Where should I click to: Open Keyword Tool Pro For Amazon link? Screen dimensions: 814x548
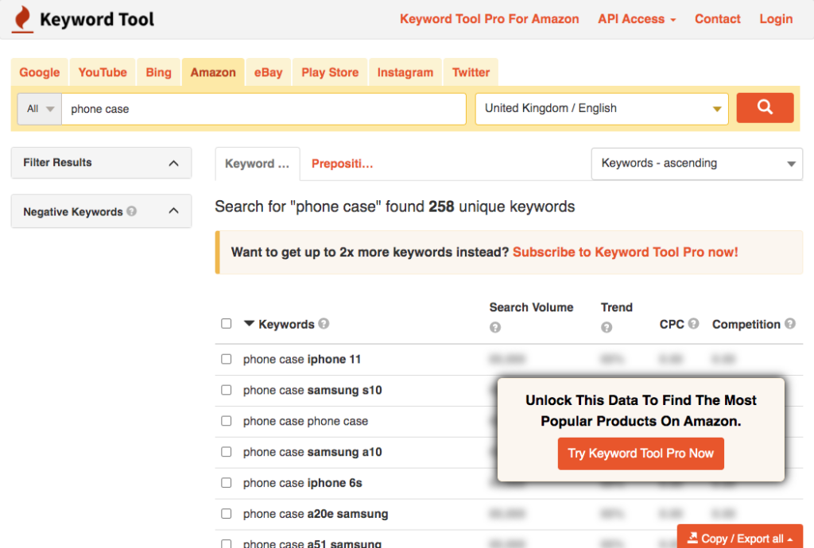489,19
